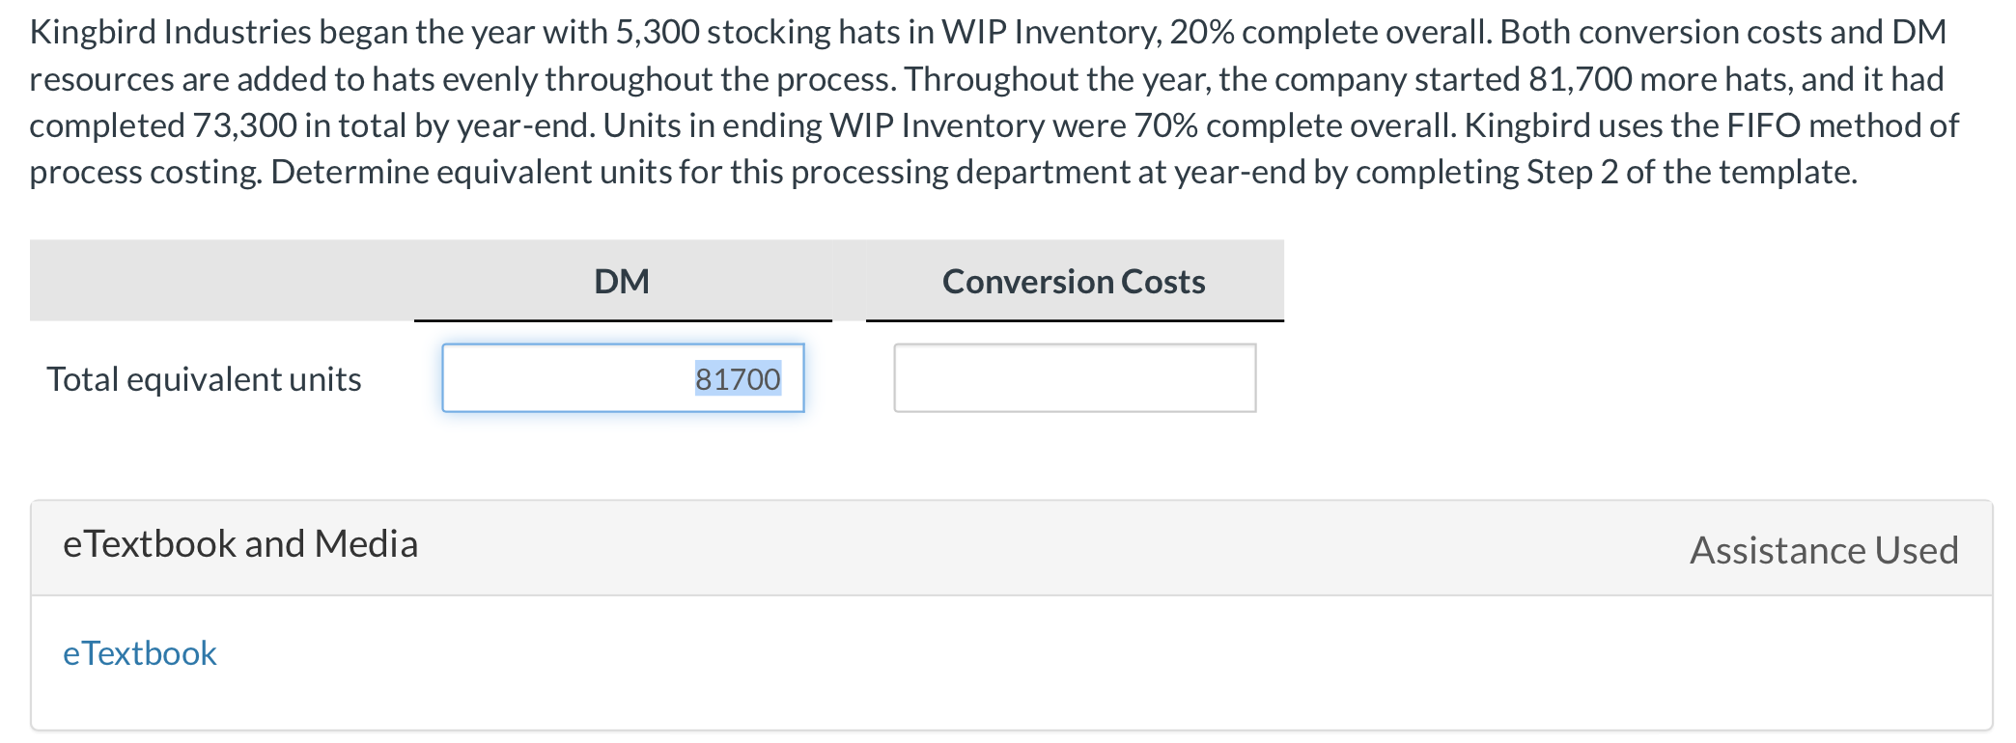Viewport: 2016px width, 743px height.
Task: Select the DM column header
Action: pyautogui.click(x=622, y=282)
